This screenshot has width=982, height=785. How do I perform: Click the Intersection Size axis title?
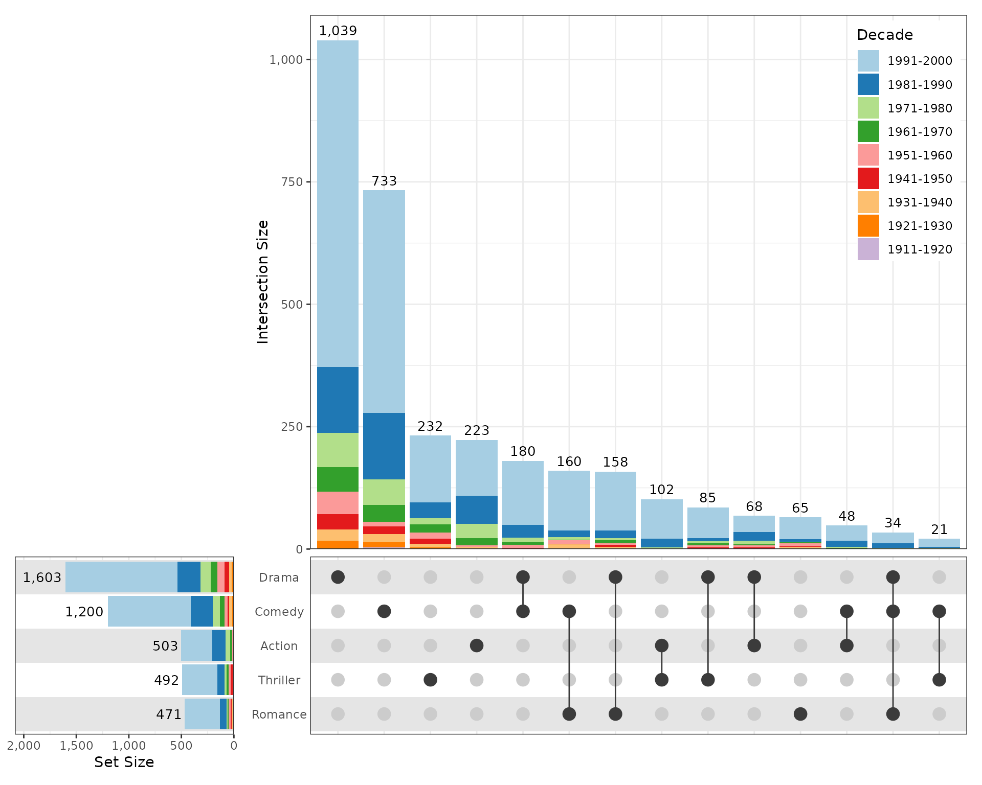coord(262,282)
